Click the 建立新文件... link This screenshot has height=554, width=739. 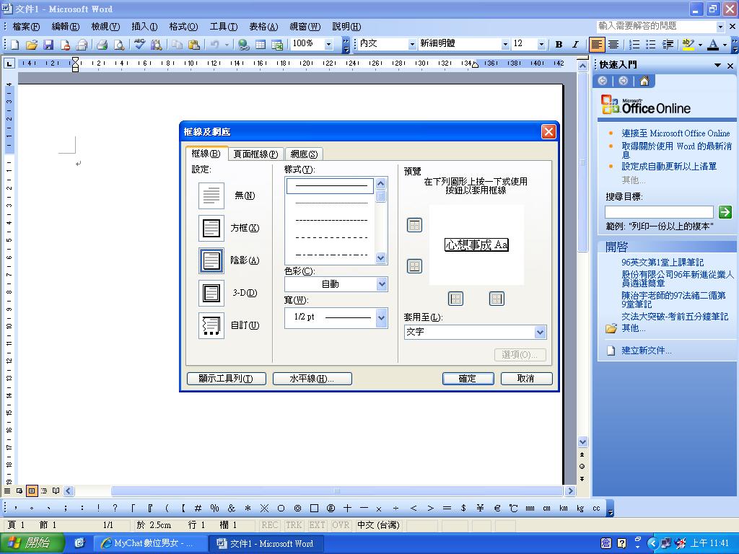(x=646, y=351)
